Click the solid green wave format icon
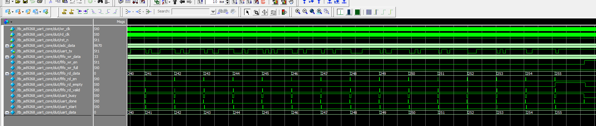The width and height of the screenshot is (596, 126). pyautogui.click(x=357, y=12)
